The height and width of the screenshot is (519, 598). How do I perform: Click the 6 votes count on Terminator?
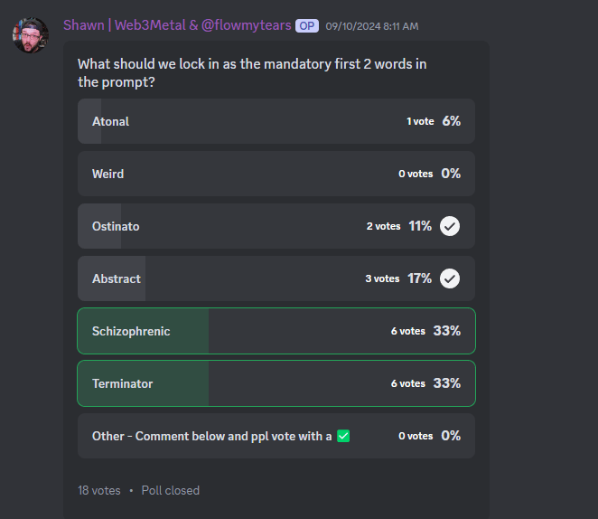407,384
